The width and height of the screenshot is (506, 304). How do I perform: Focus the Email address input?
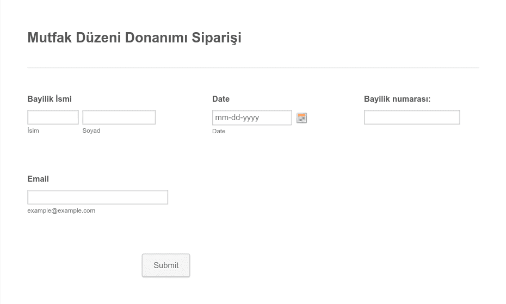[x=98, y=197]
